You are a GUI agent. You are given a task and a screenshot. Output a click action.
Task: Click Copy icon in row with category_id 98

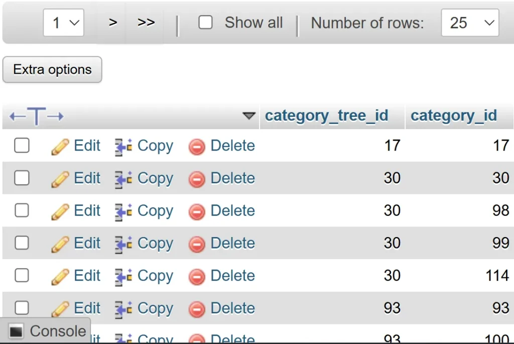123,211
